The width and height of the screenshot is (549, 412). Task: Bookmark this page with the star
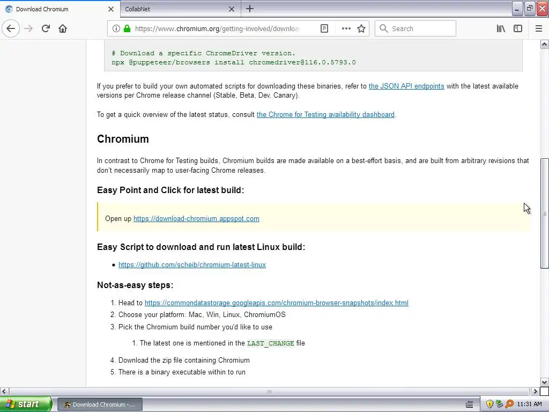361,28
